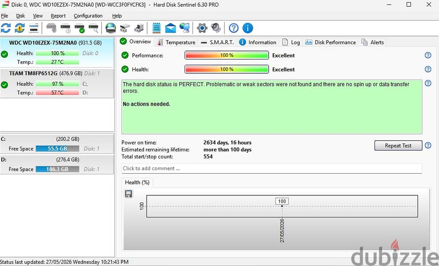Open the Help menu
This screenshot has width=439, height=266.
117,16
